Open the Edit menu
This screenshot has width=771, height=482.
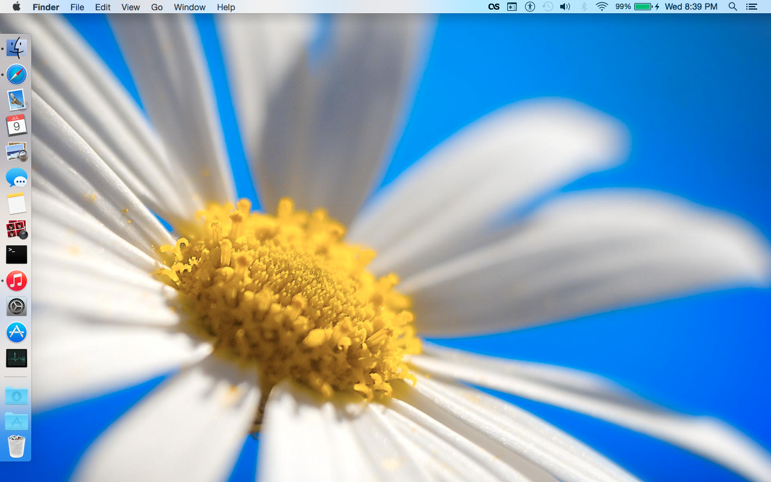tap(103, 7)
